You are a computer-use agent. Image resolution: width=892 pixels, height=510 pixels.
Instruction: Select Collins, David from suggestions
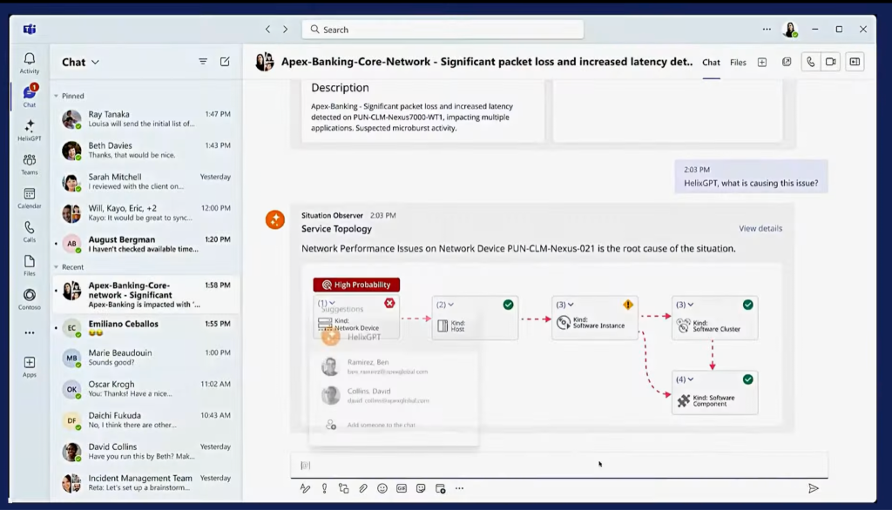point(393,395)
